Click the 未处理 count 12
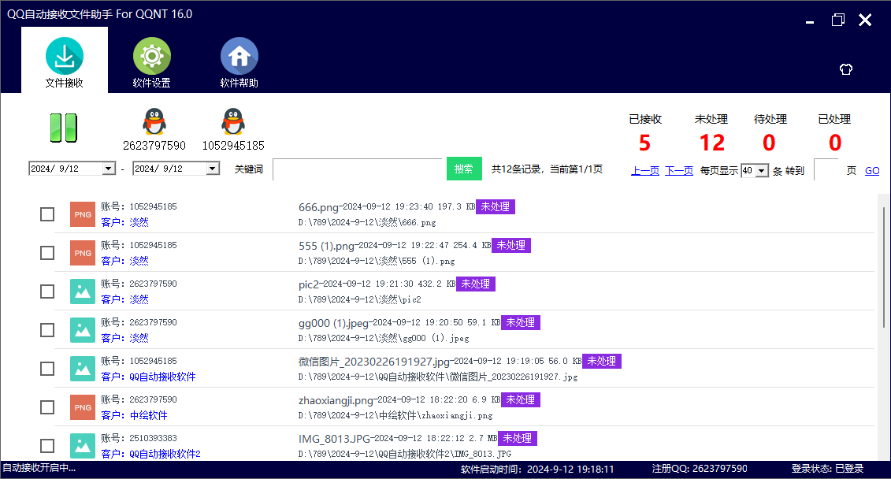 coord(712,143)
